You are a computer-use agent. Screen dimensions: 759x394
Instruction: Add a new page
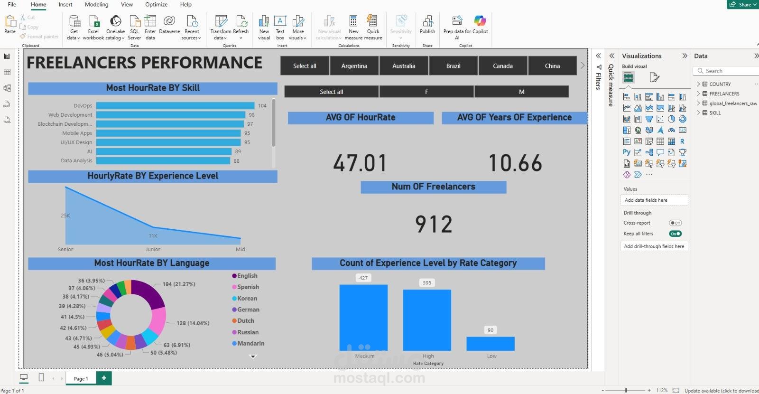(x=104, y=378)
